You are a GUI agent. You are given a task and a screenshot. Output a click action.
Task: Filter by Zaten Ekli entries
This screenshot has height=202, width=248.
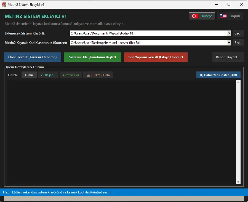[71, 75]
